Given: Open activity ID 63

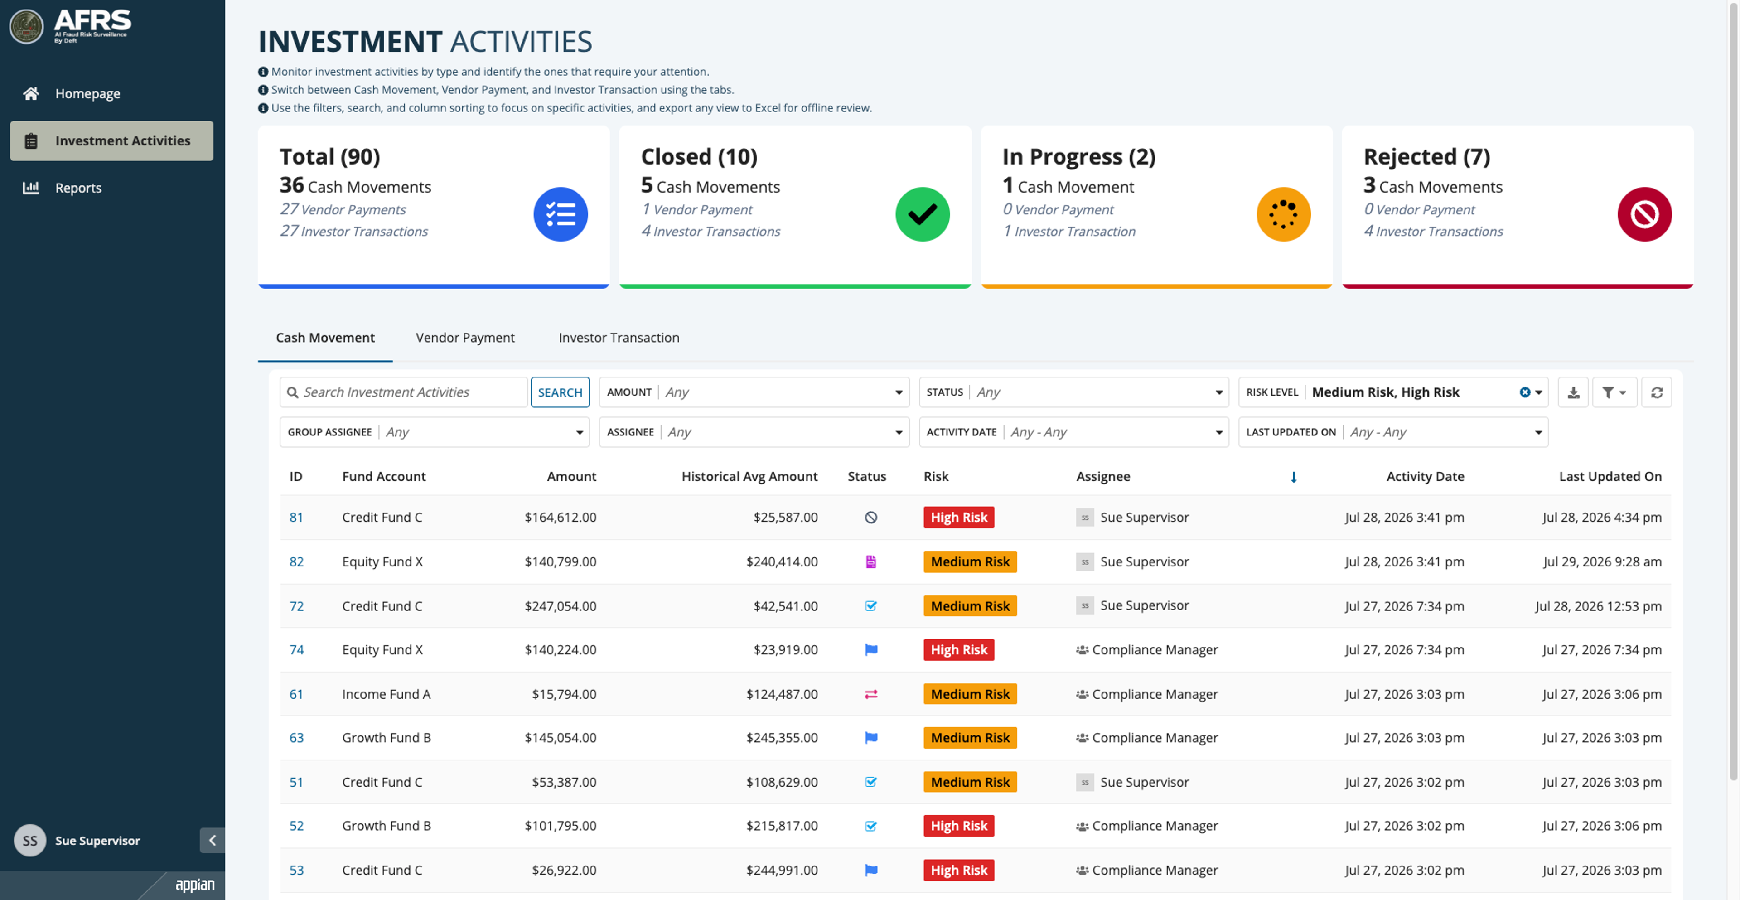Looking at the screenshot, I should click(296, 738).
